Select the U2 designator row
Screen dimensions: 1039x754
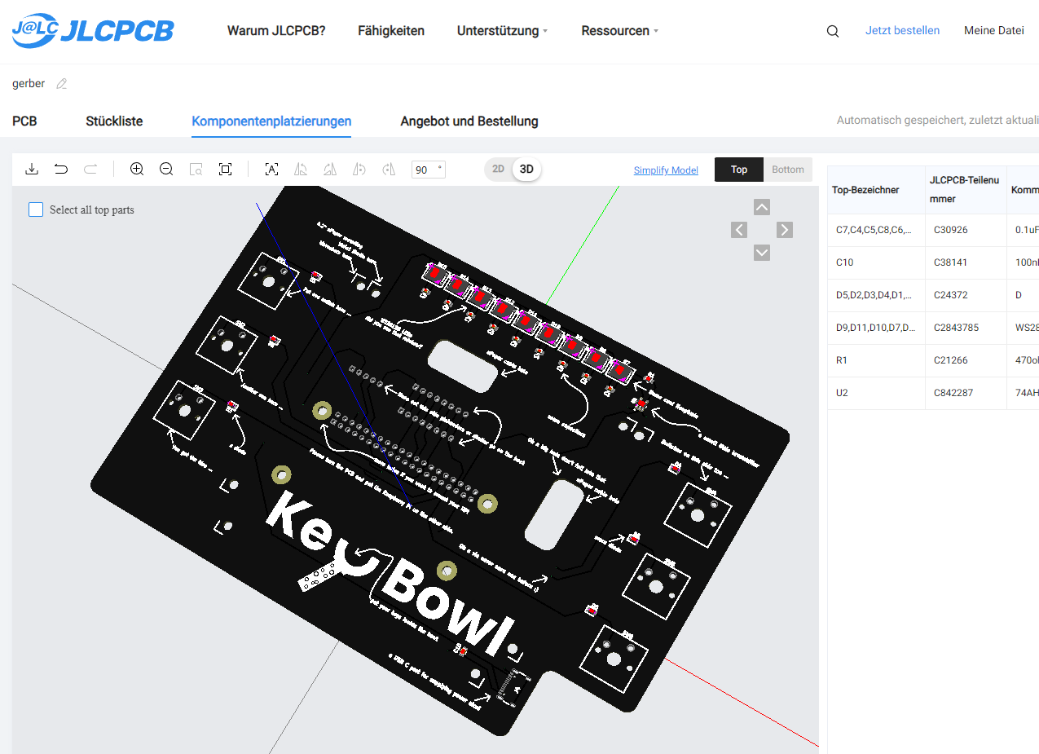(933, 393)
